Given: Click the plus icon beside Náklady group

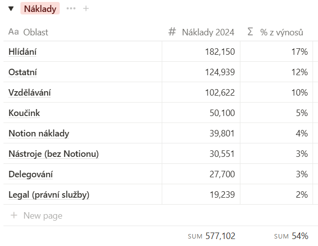Looking at the screenshot, I should [x=86, y=8].
